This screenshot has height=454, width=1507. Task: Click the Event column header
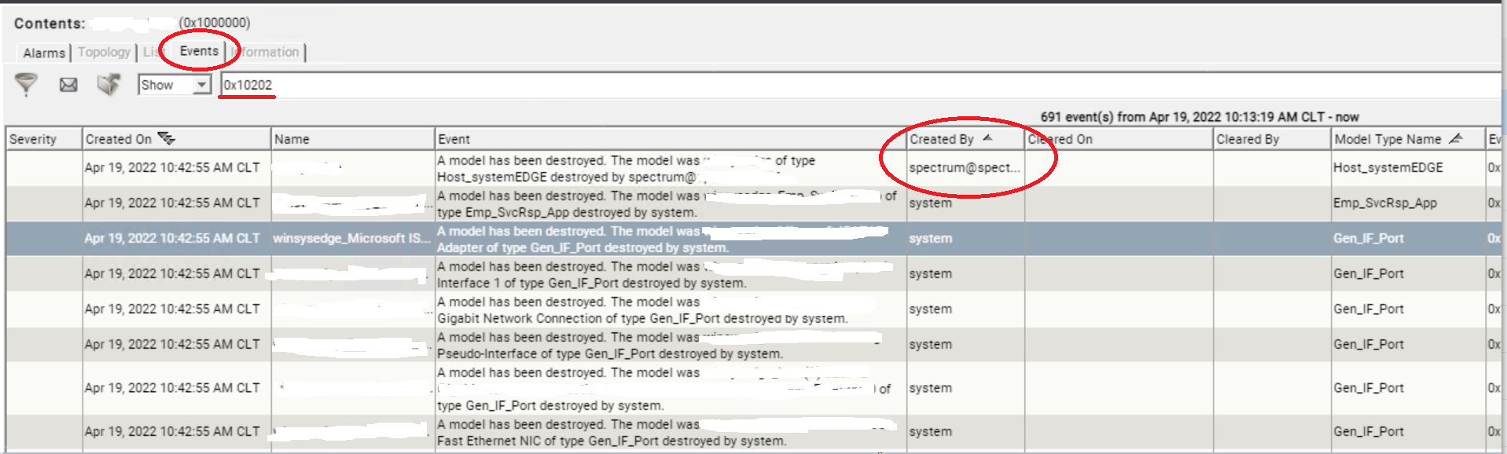coord(670,139)
